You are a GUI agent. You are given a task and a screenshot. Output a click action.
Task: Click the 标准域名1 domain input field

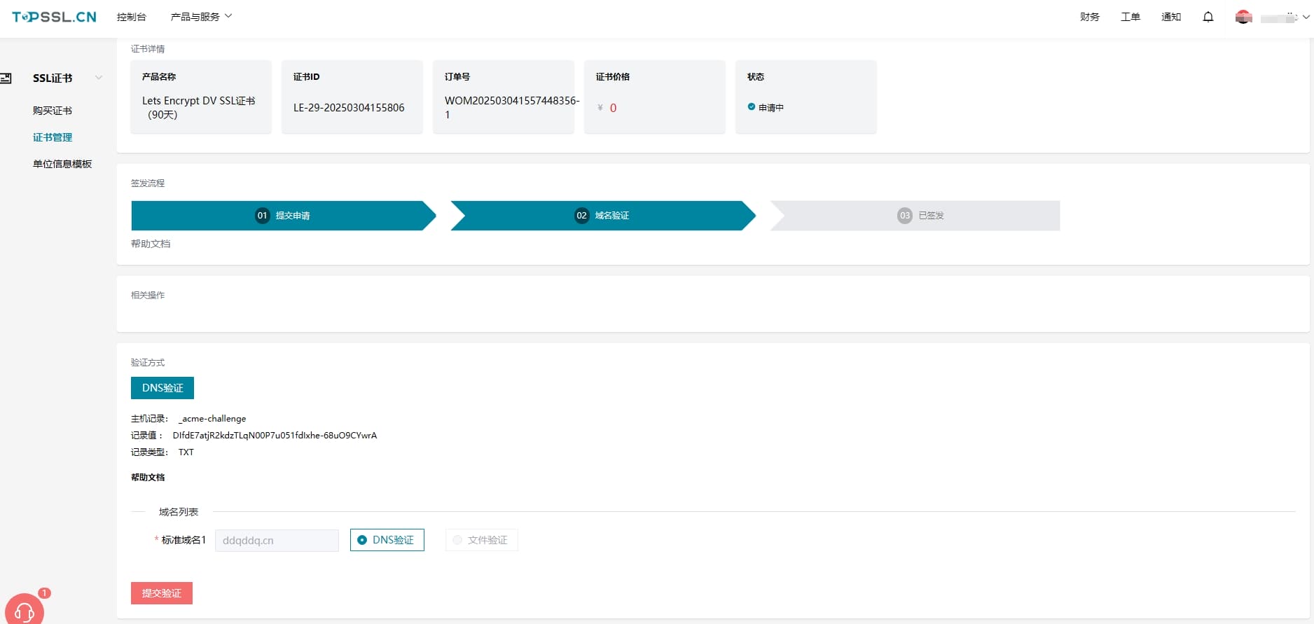point(277,541)
